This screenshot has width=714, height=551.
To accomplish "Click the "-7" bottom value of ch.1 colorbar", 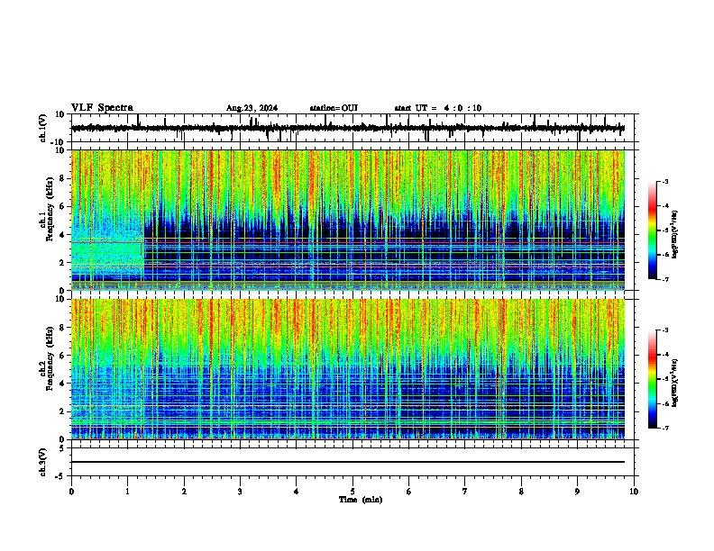I will pos(664,279).
